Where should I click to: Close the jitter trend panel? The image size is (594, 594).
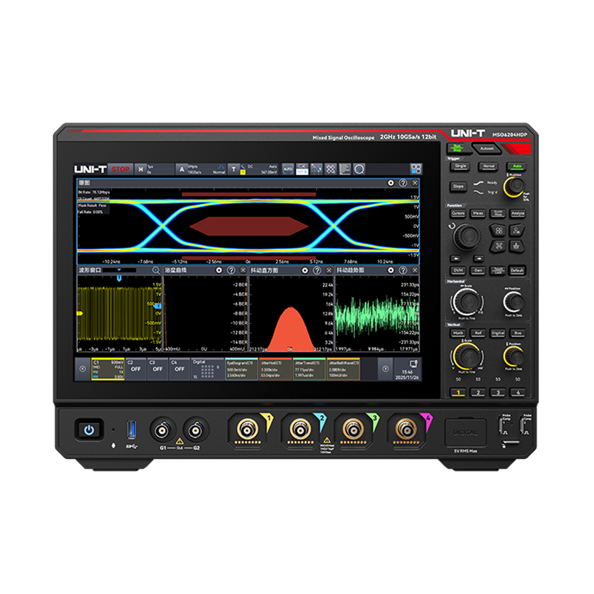tap(416, 271)
